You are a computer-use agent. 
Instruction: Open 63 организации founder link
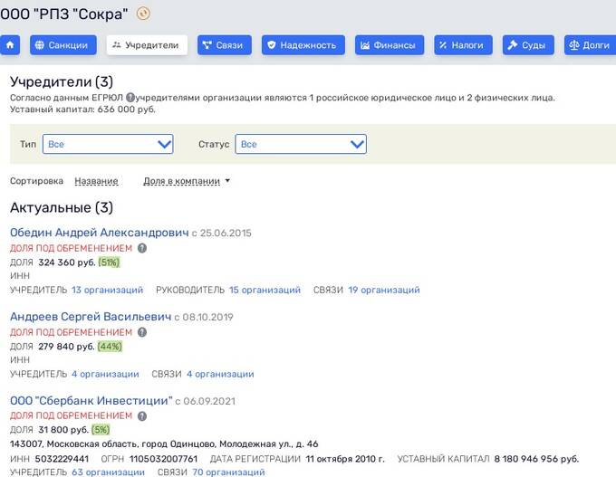pos(108,472)
